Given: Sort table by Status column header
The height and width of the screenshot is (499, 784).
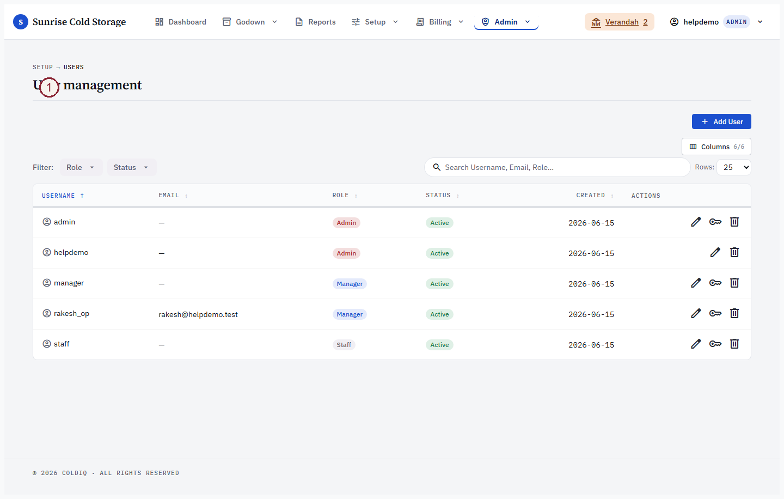Looking at the screenshot, I should [x=443, y=195].
